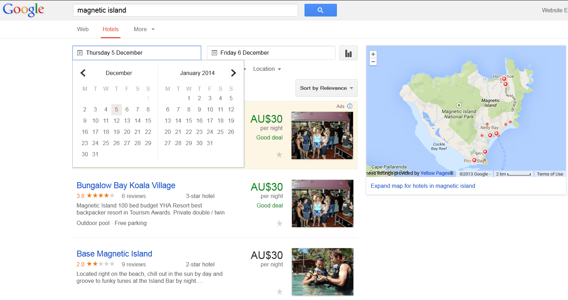Click the Google logo
568x300 pixels.
pyautogui.click(x=23, y=10)
